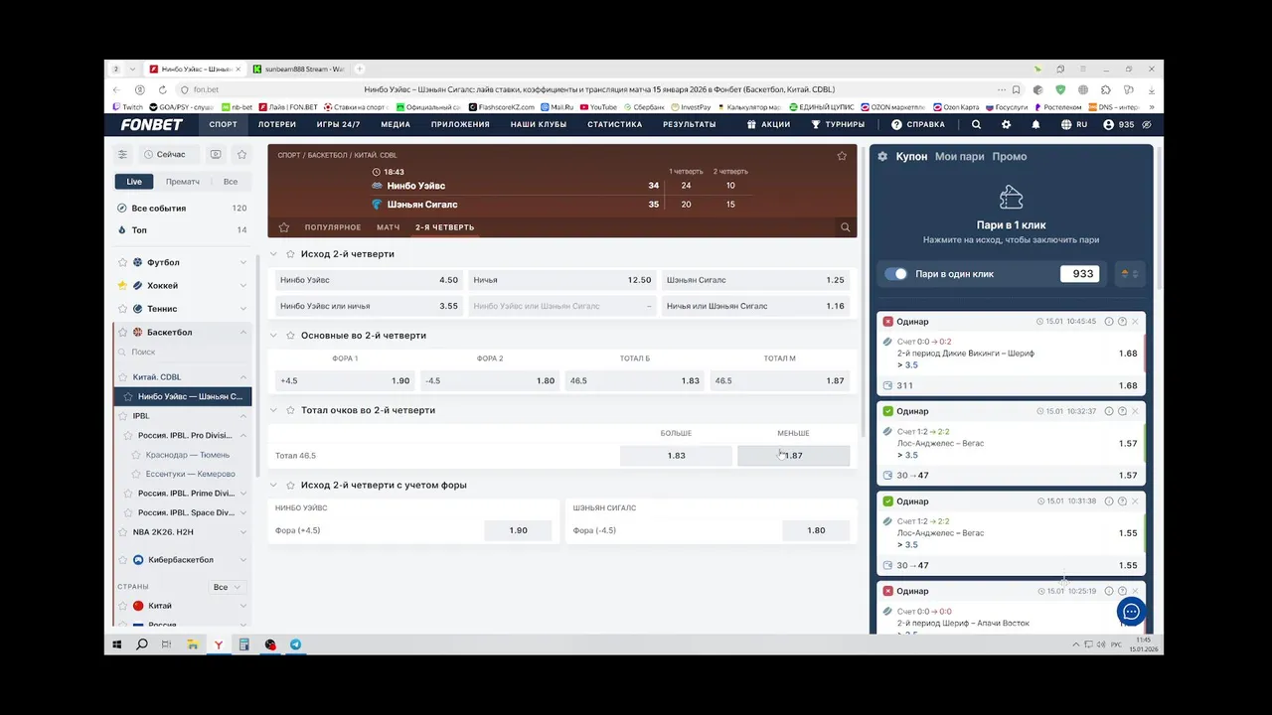Screen dimensions: 1272x715
Task: Select the Live filter
Action: [134, 182]
